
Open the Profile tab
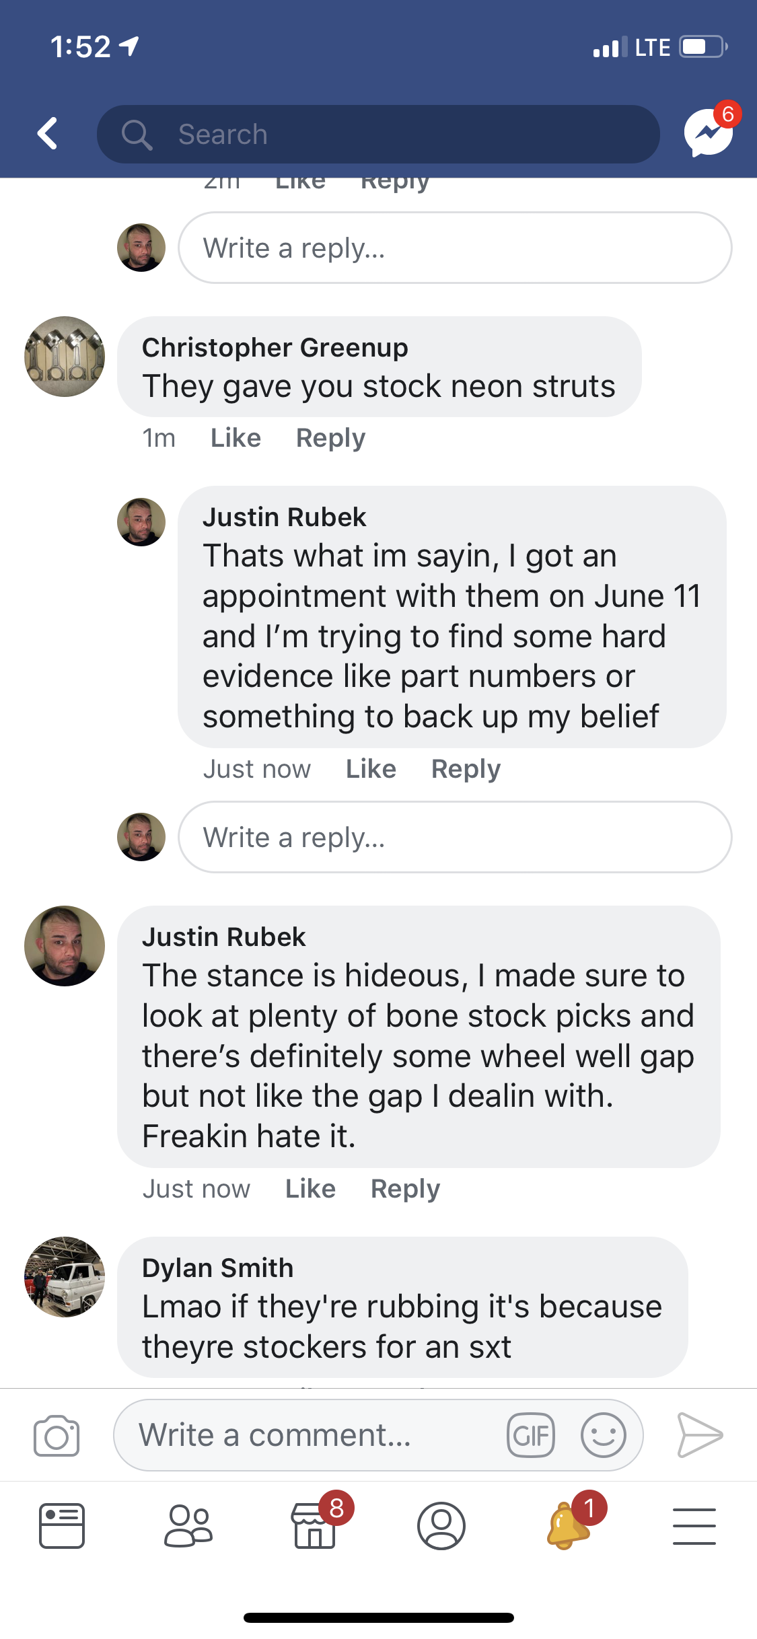coord(441,1526)
